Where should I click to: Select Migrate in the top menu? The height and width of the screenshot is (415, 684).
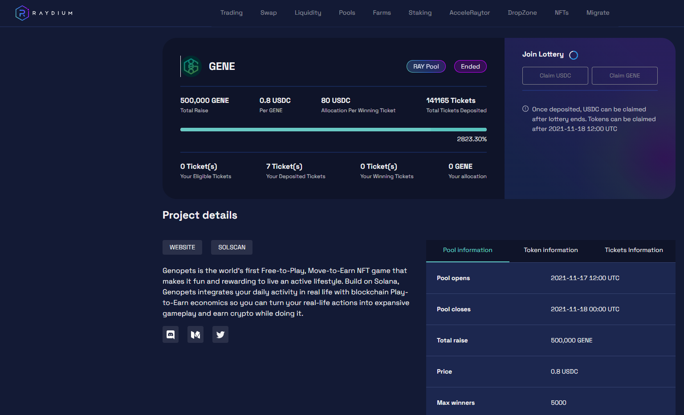coord(598,12)
